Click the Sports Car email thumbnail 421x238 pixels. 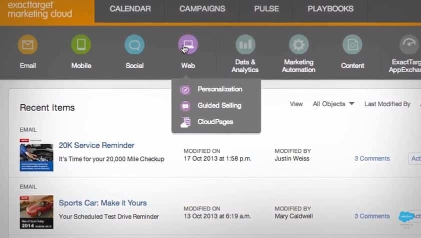point(36,212)
